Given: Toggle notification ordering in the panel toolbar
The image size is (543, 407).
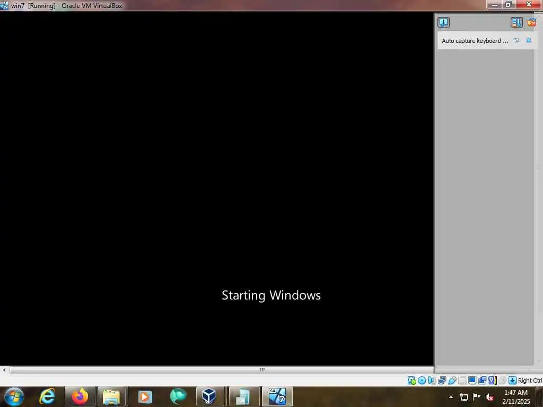Looking at the screenshot, I should [x=516, y=22].
